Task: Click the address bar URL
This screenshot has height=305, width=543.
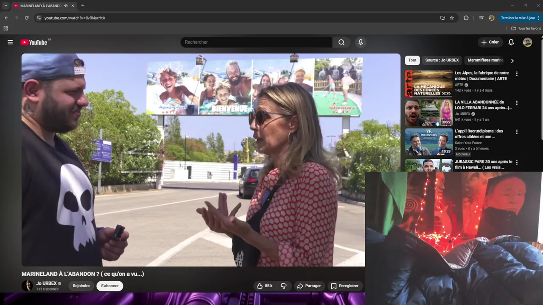Action: click(x=75, y=18)
